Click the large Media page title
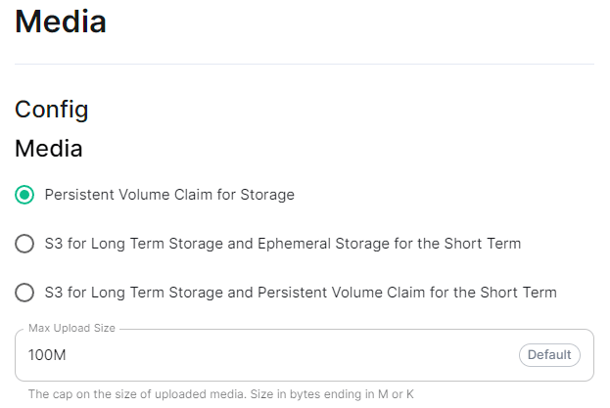 pos(61,22)
